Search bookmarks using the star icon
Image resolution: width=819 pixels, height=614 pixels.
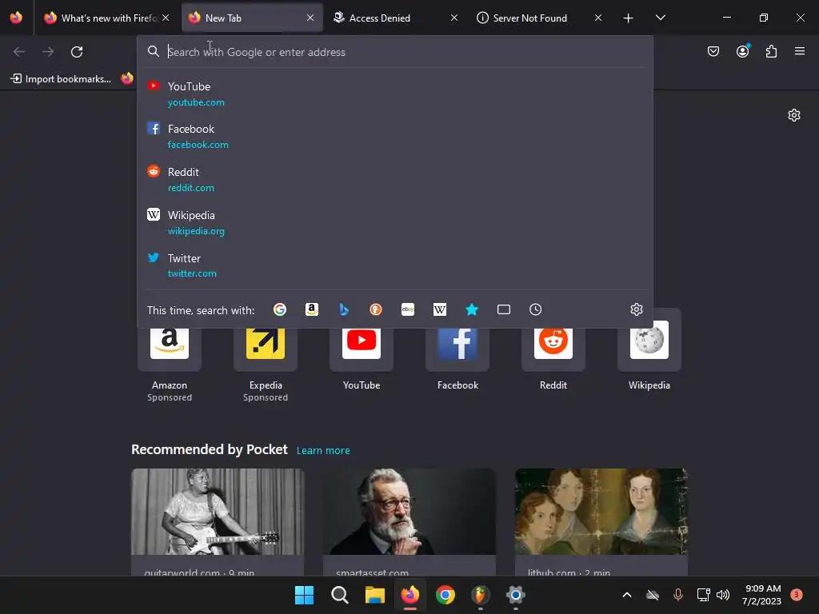pos(472,309)
